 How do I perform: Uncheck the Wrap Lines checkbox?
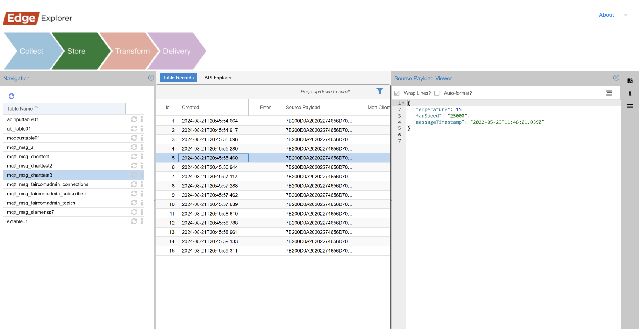click(397, 93)
